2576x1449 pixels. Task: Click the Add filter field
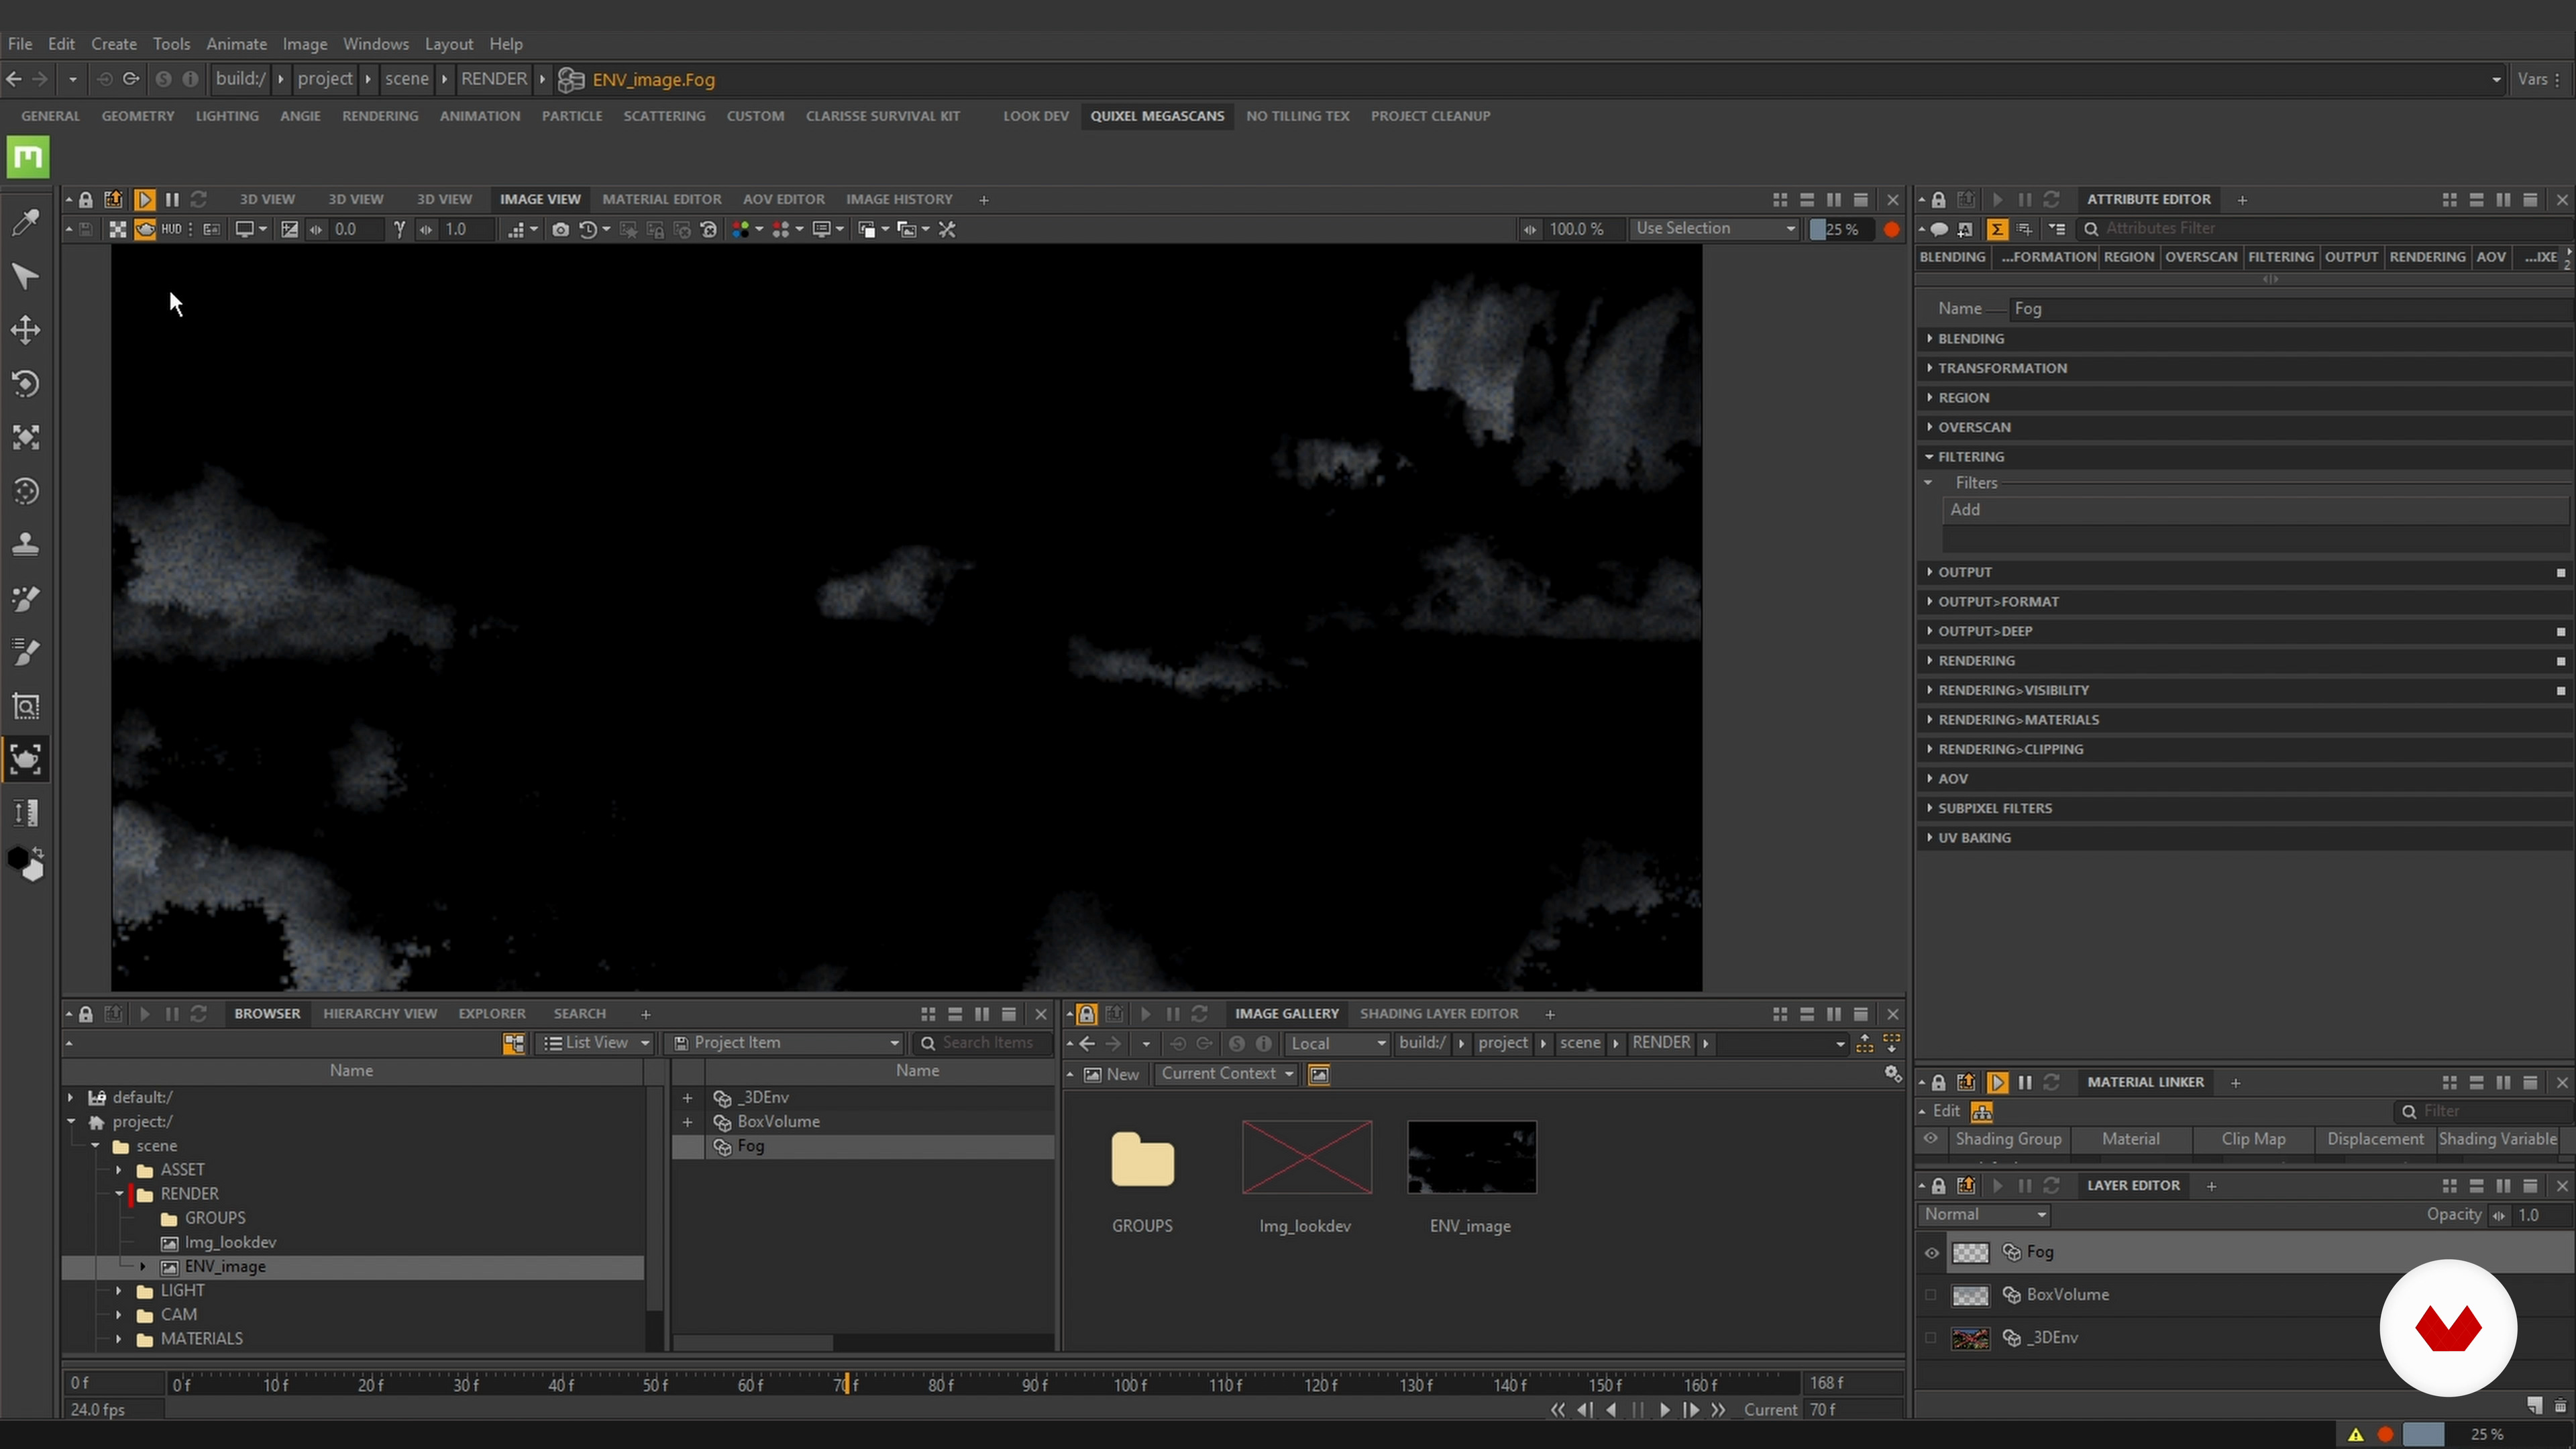(x=2256, y=510)
